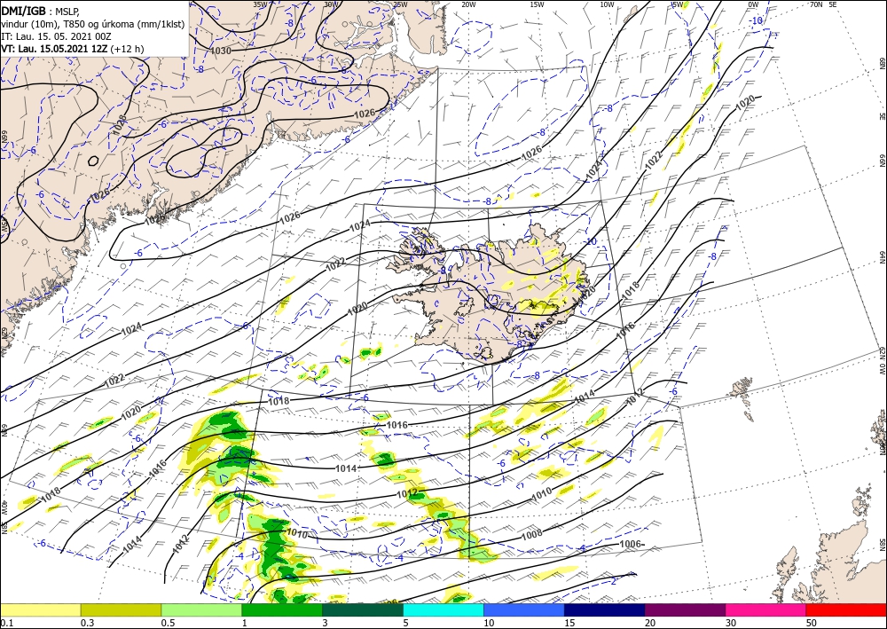Click the olive-yellow 0.3 legend swatch
The width and height of the screenshot is (887, 629).
pos(121,609)
